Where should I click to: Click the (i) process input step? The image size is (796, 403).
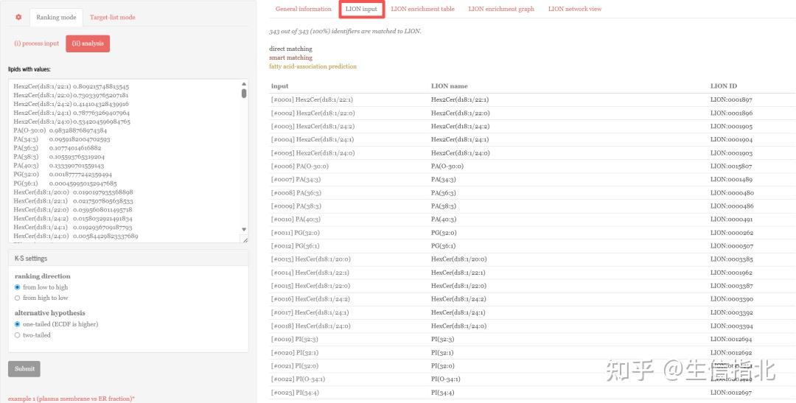click(x=37, y=43)
